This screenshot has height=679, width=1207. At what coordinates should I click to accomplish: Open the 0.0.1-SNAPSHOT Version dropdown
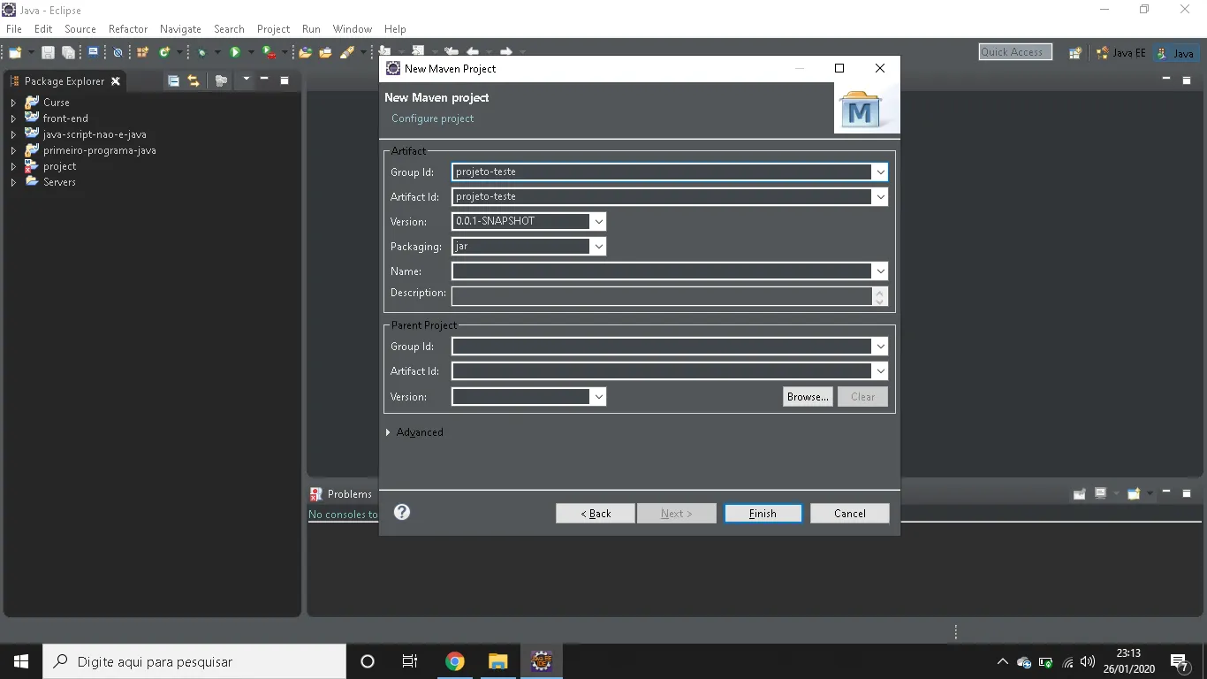point(598,222)
